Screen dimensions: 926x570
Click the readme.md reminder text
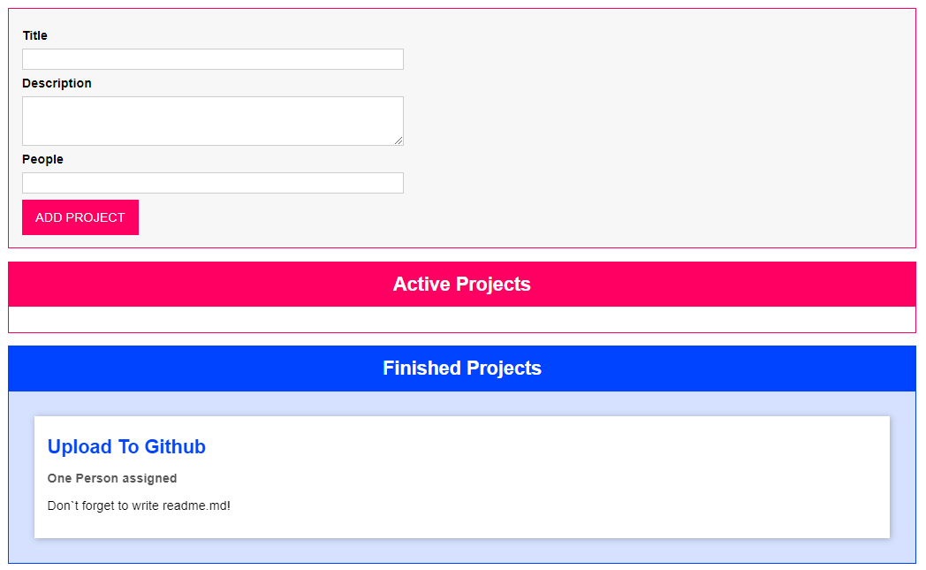(x=137, y=505)
